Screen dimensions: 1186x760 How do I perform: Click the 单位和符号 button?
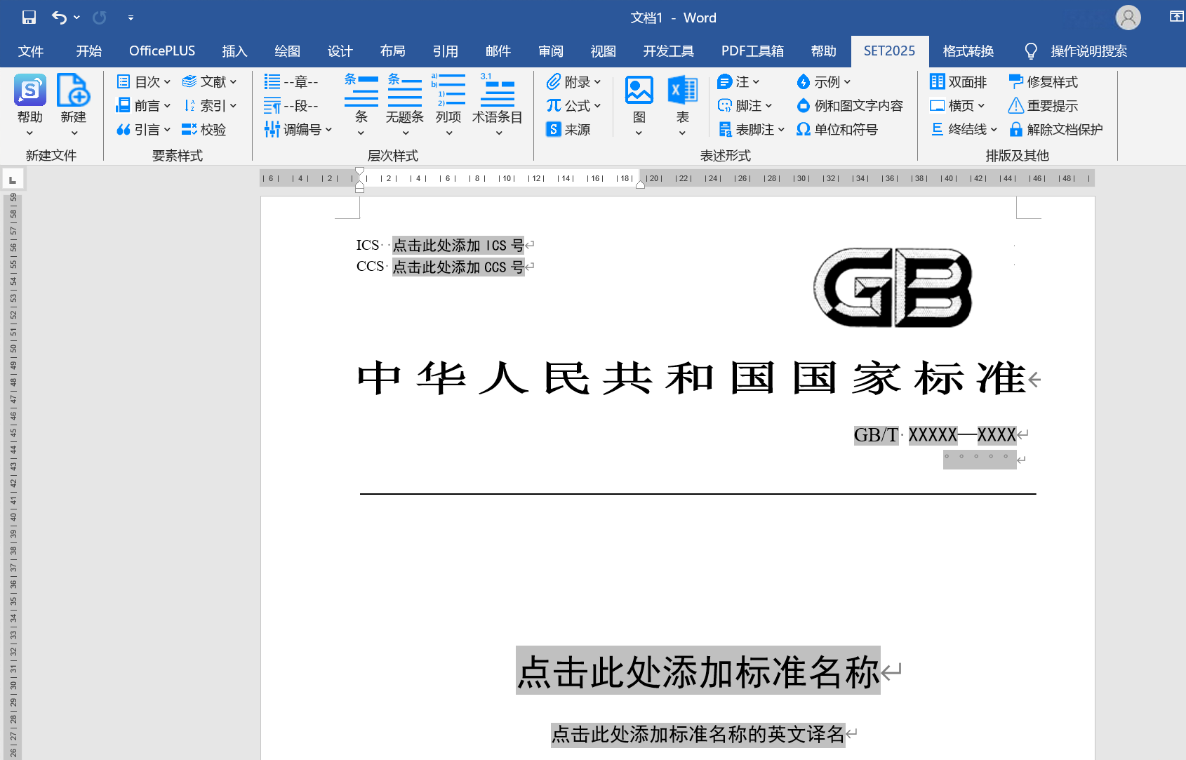pos(837,129)
